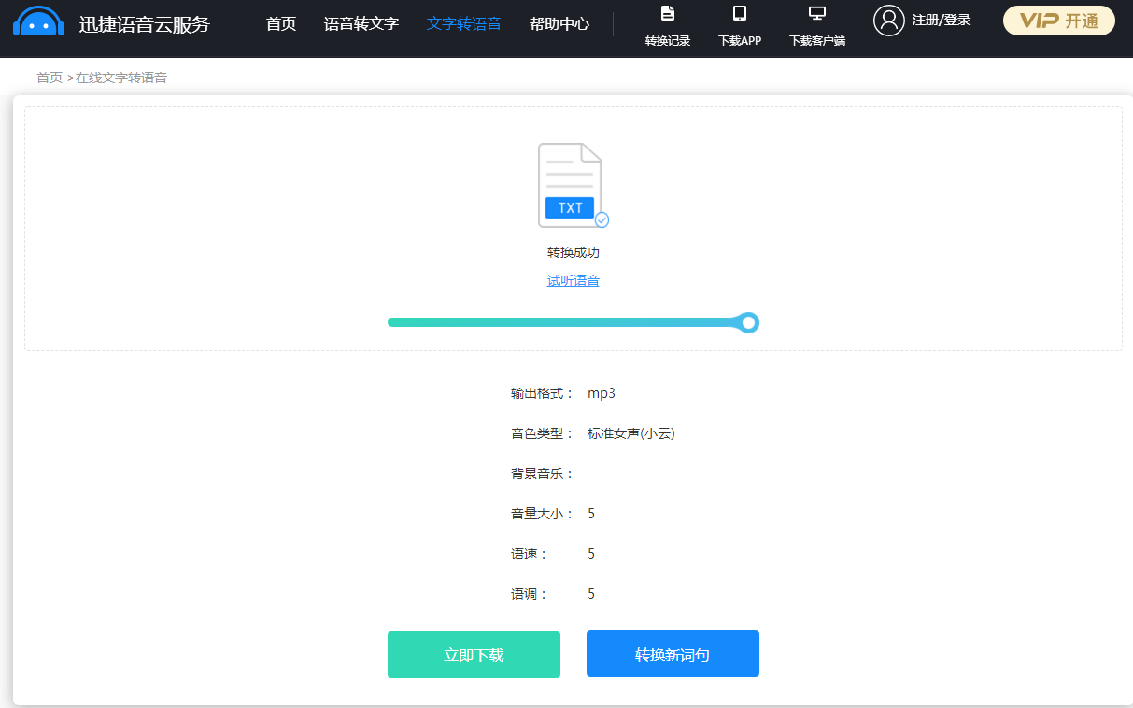Click the 背景音乐 label
1133x708 pixels.
pos(543,474)
